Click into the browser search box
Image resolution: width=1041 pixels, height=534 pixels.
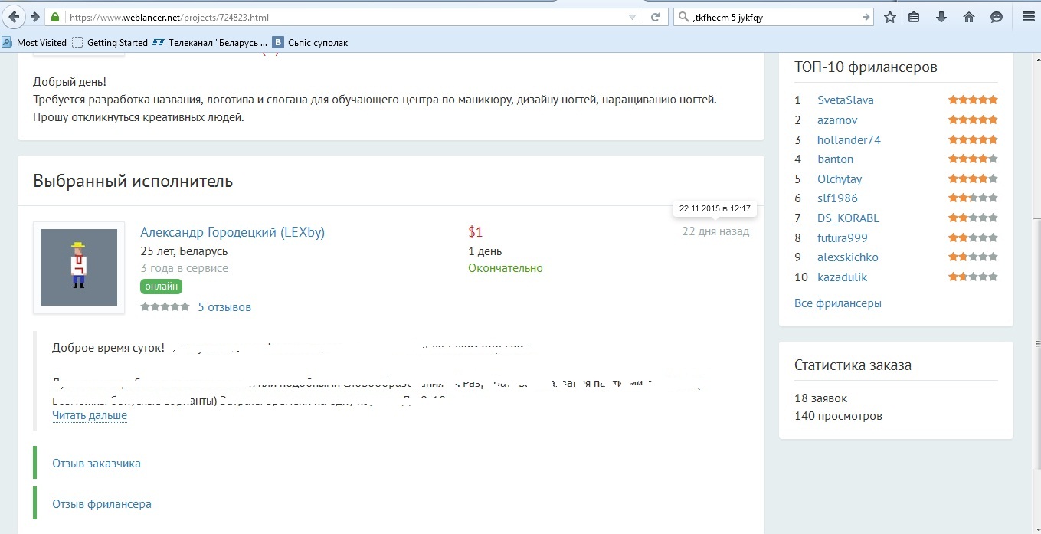point(774,17)
